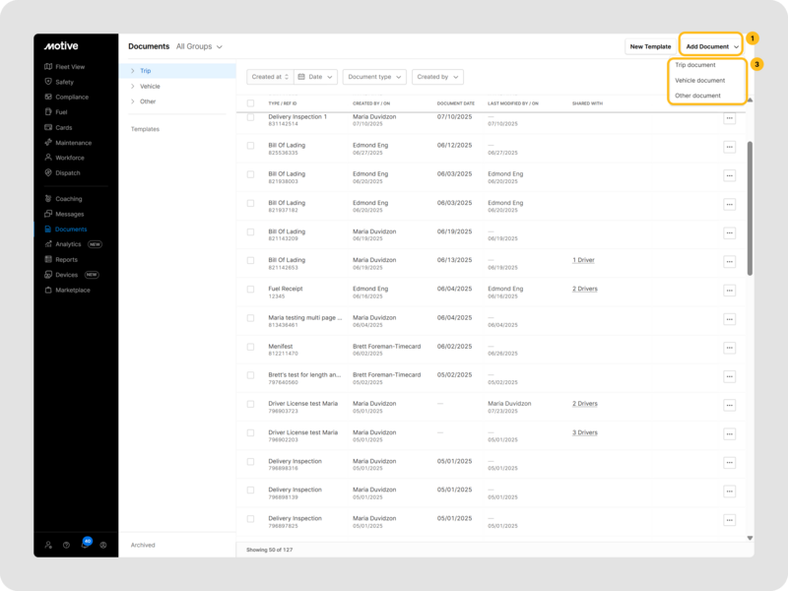Viewport: 788px width, 591px height.
Task: Open the Fuel pump icon in sidebar
Action: [x=48, y=112]
